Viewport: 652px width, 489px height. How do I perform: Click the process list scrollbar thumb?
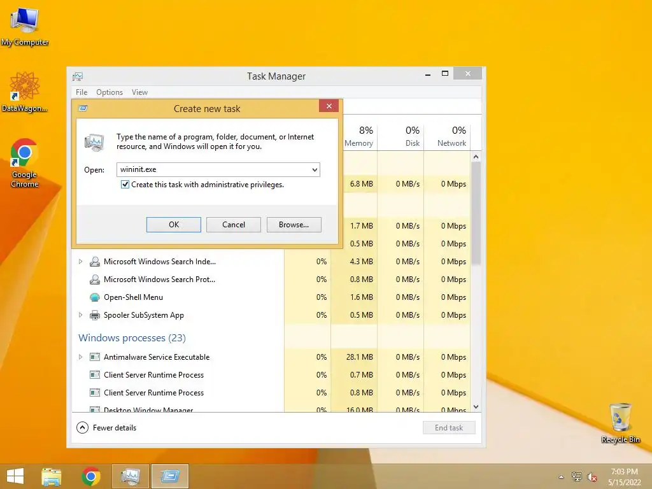[x=476, y=213]
